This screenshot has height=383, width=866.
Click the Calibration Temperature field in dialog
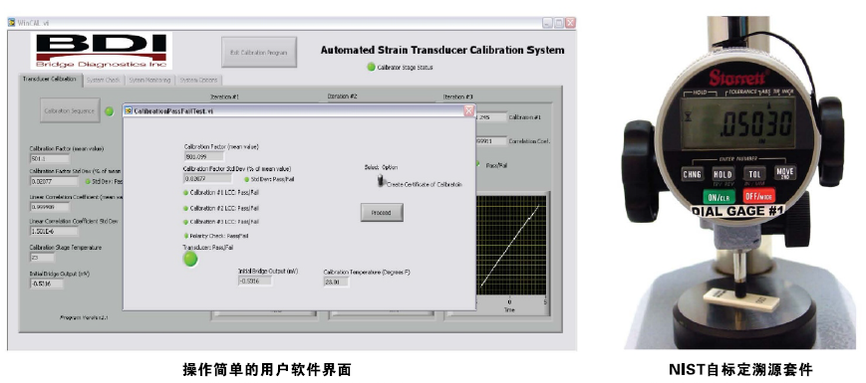pyautogui.click(x=337, y=282)
